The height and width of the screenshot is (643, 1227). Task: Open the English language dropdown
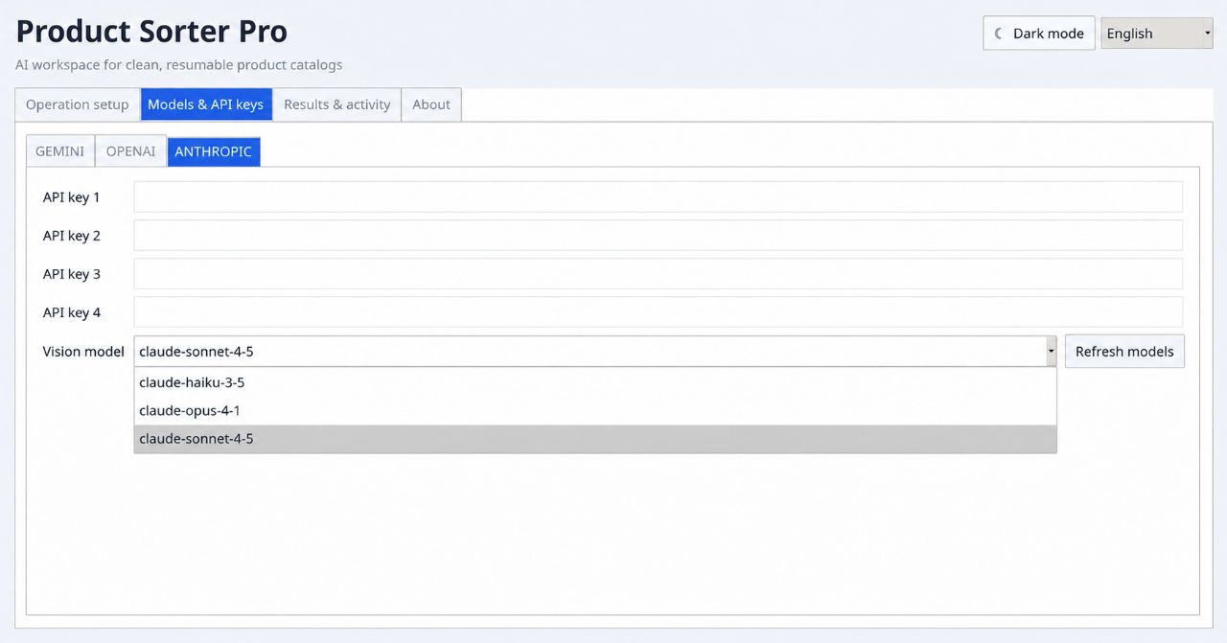(x=1156, y=34)
